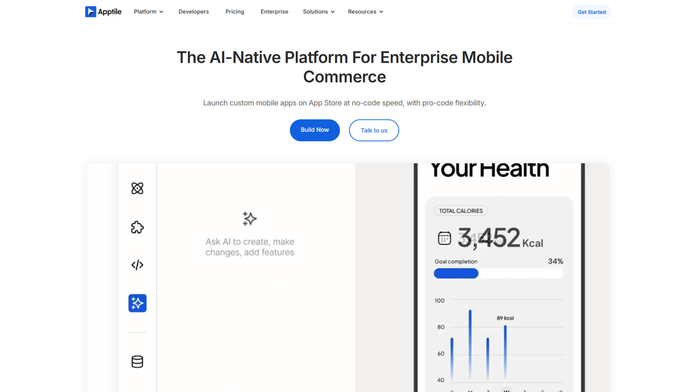The image size is (696, 392).
Task: Click the Talk to us button
Action: pyautogui.click(x=374, y=130)
